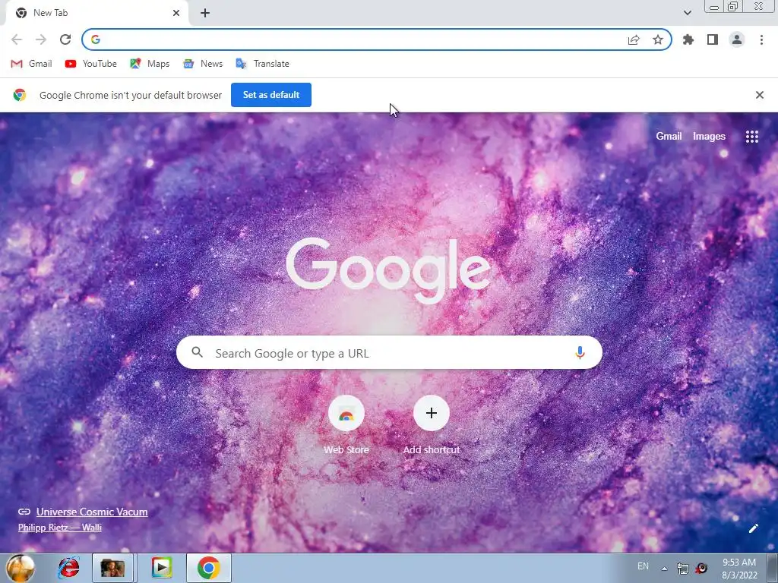The width and height of the screenshot is (778, 583).
Task: Open the Web Store shortcut
Action: tap(346, 425)
